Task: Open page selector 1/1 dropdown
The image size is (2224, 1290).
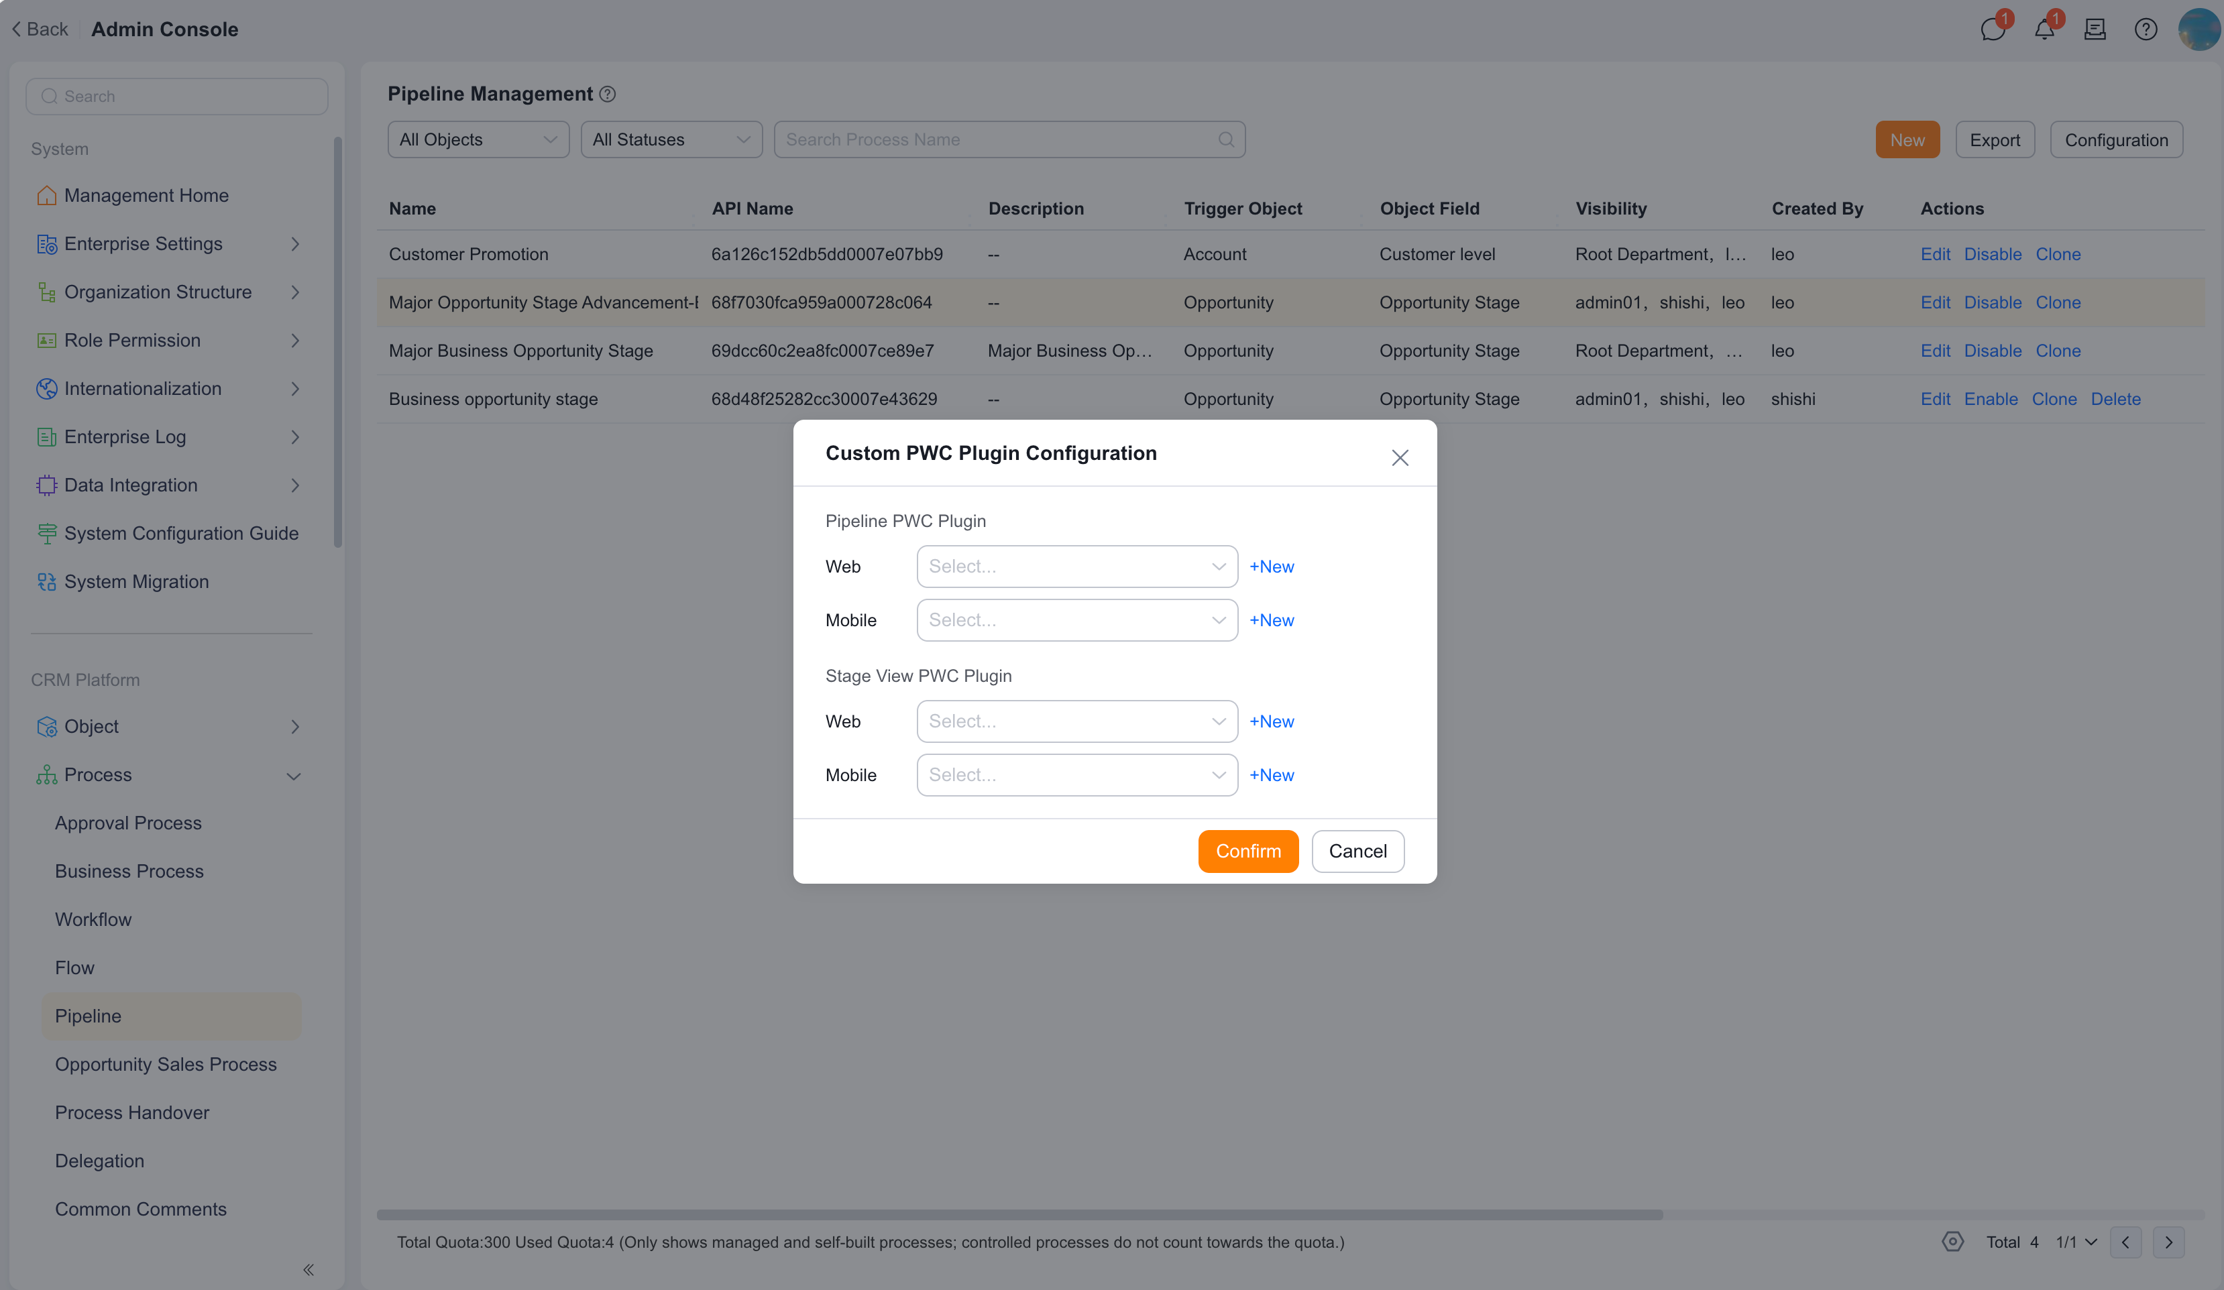Action: coord(2075,1242)
